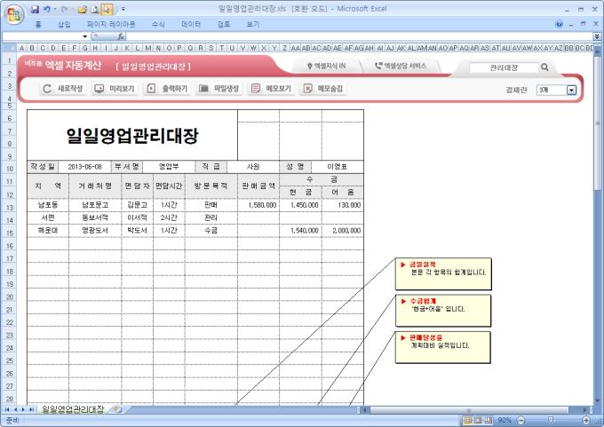Select row header 13
604x427 pixels.
point(9,207)
